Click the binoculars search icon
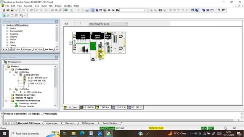The height and width of the screenshot is (137, 244). pos(117,10)
